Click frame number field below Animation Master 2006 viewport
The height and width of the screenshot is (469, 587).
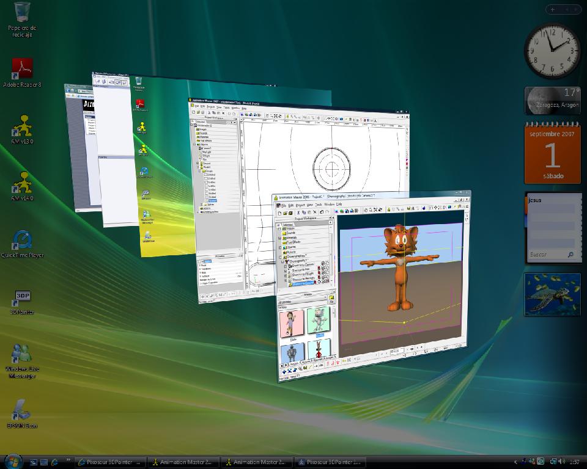(x=396, y=351)
